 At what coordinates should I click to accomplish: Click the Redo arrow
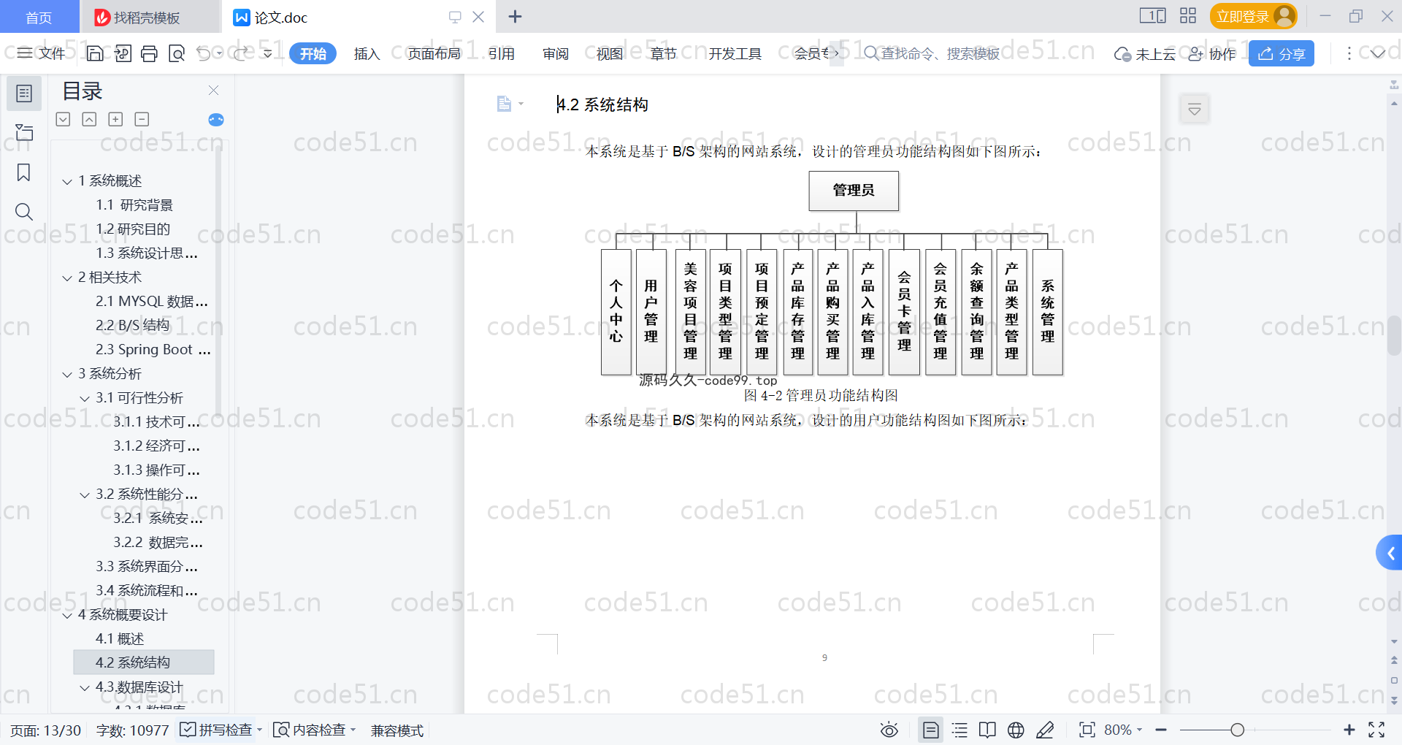tap(241, 53)
